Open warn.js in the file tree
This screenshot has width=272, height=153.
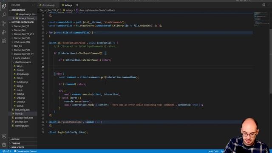(20, 106)
